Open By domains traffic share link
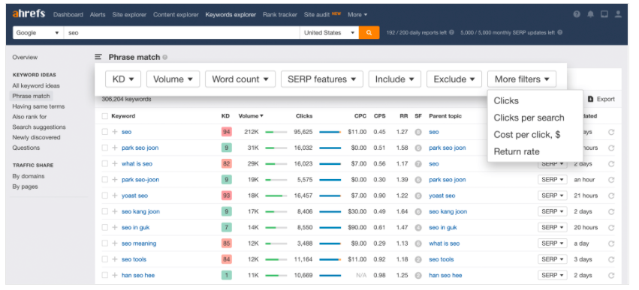639x290 pixels. pyautogui.click(x=29, y=176)
